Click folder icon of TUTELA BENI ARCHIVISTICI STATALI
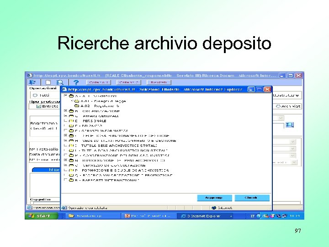 tap(71, 145)
